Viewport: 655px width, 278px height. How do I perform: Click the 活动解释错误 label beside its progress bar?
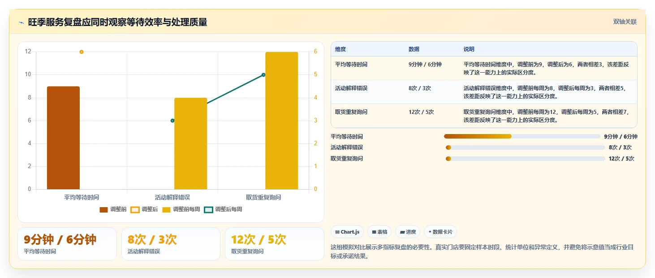coord(347,148)
